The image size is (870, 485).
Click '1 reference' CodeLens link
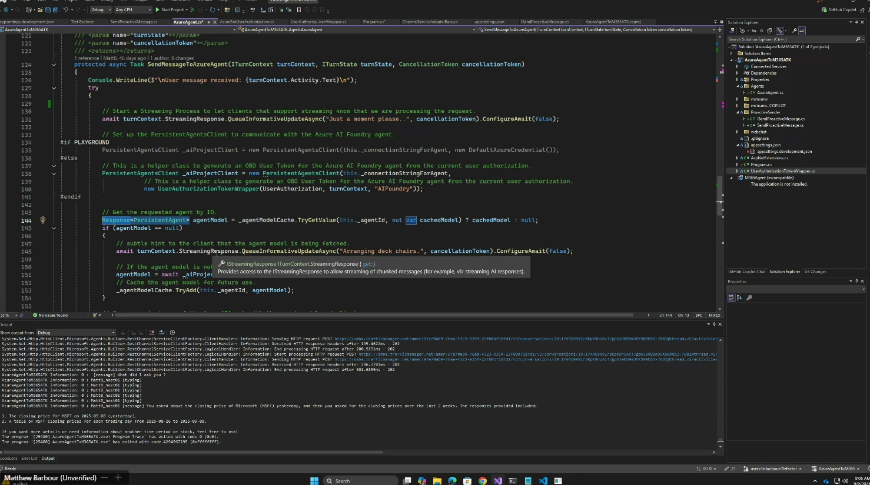coord(88,58)
